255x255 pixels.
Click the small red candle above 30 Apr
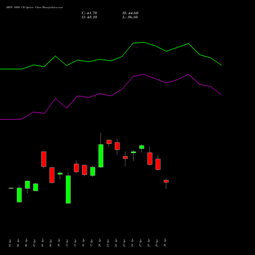click(x=166, y=181)
